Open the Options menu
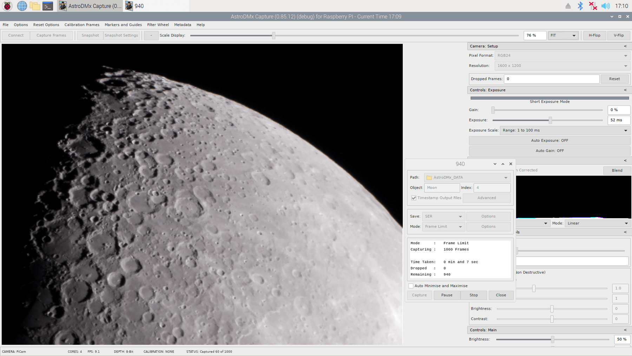 pyautogui.click(x=21, y=25)
